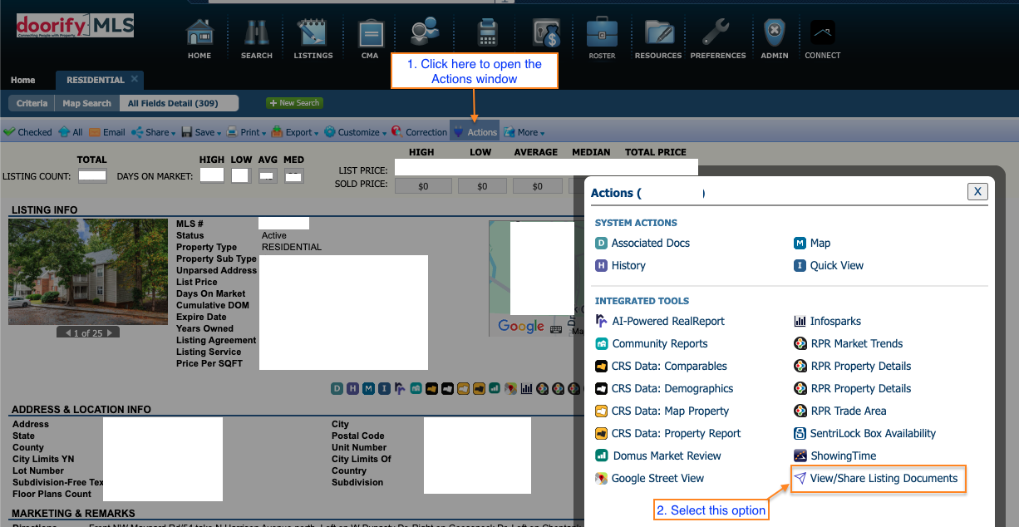The height and width of the screenshot is (527, 1019).
Task: Expand the Export dropdown
Action: click(296, 132)
